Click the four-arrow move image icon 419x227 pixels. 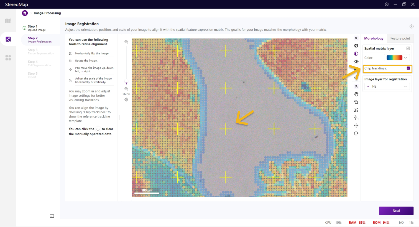point(356,126)
